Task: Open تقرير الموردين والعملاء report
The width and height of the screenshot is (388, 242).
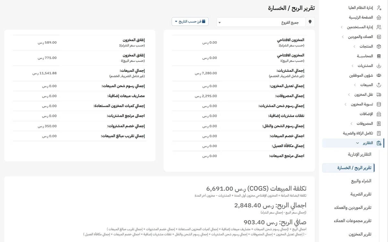Action: (x=353, y=207)
